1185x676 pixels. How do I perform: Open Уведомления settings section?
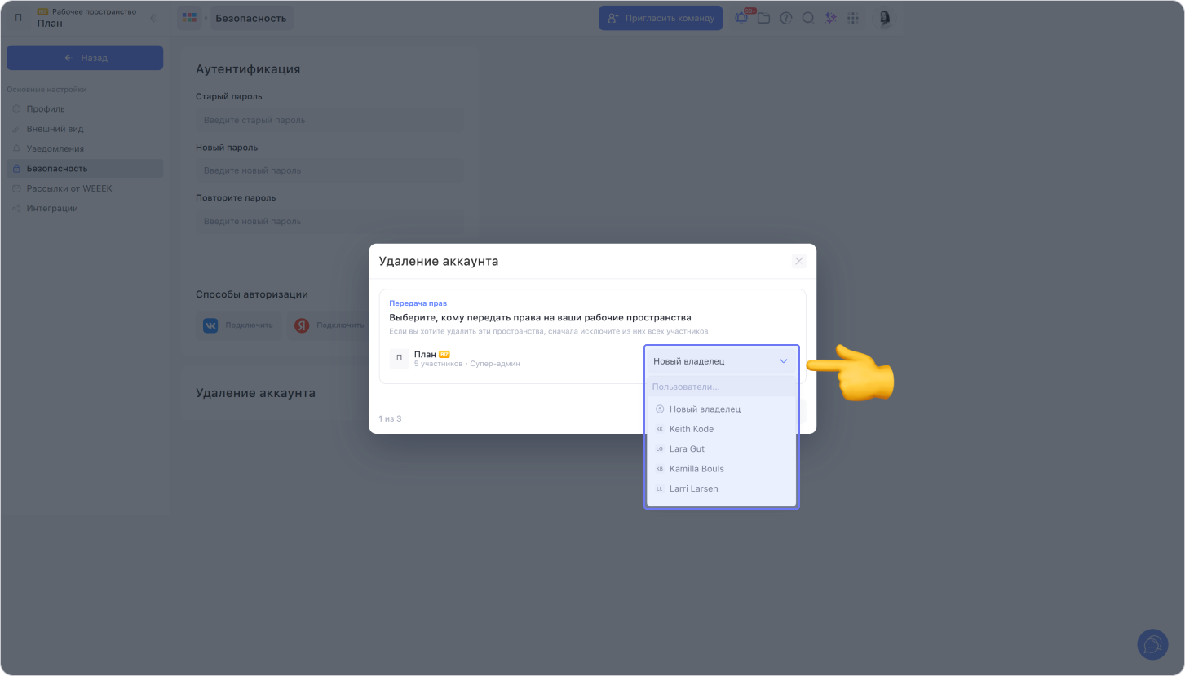(85, 148)
